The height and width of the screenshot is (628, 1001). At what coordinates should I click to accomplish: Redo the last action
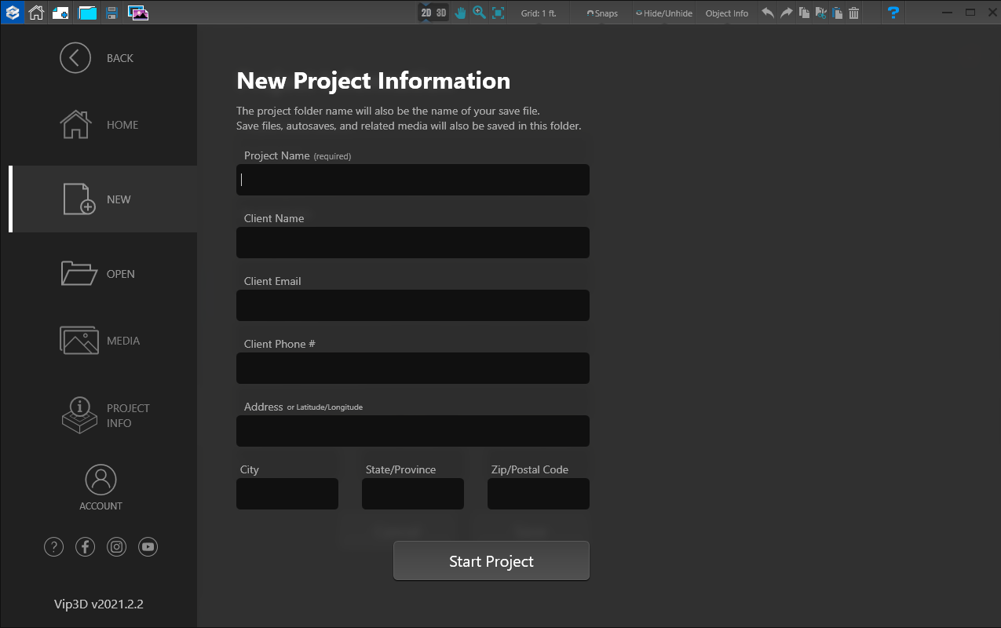(x=787, y=13)
